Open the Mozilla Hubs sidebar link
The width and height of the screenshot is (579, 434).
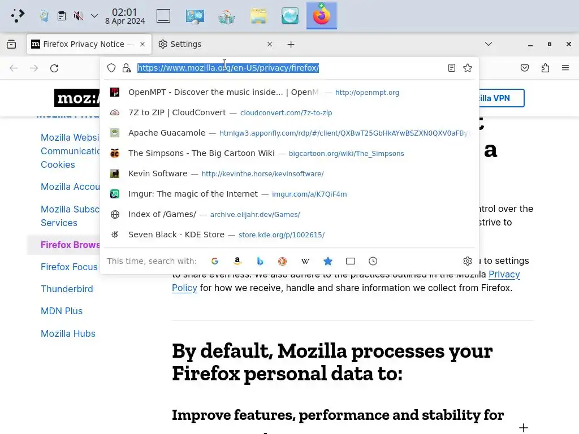tap(68, 333)
